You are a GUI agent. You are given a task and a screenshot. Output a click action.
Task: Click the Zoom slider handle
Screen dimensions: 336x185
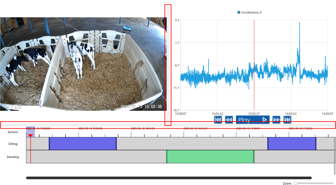pyautogui.click(x=296, y=183)
